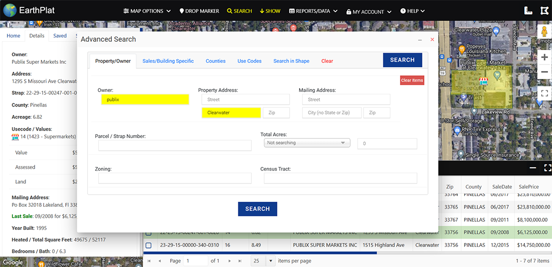Minimize the results grid panel
Viewport: 552px width, 267px height.
[x=533, y=168]
